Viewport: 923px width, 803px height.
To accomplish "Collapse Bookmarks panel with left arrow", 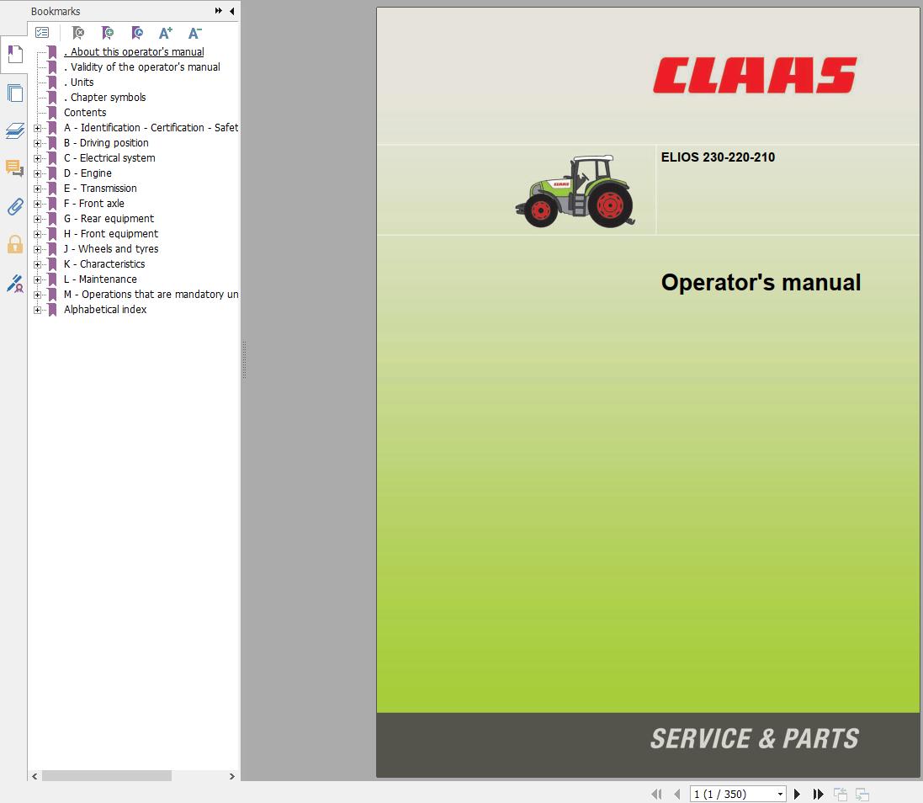I will [232, 11].
